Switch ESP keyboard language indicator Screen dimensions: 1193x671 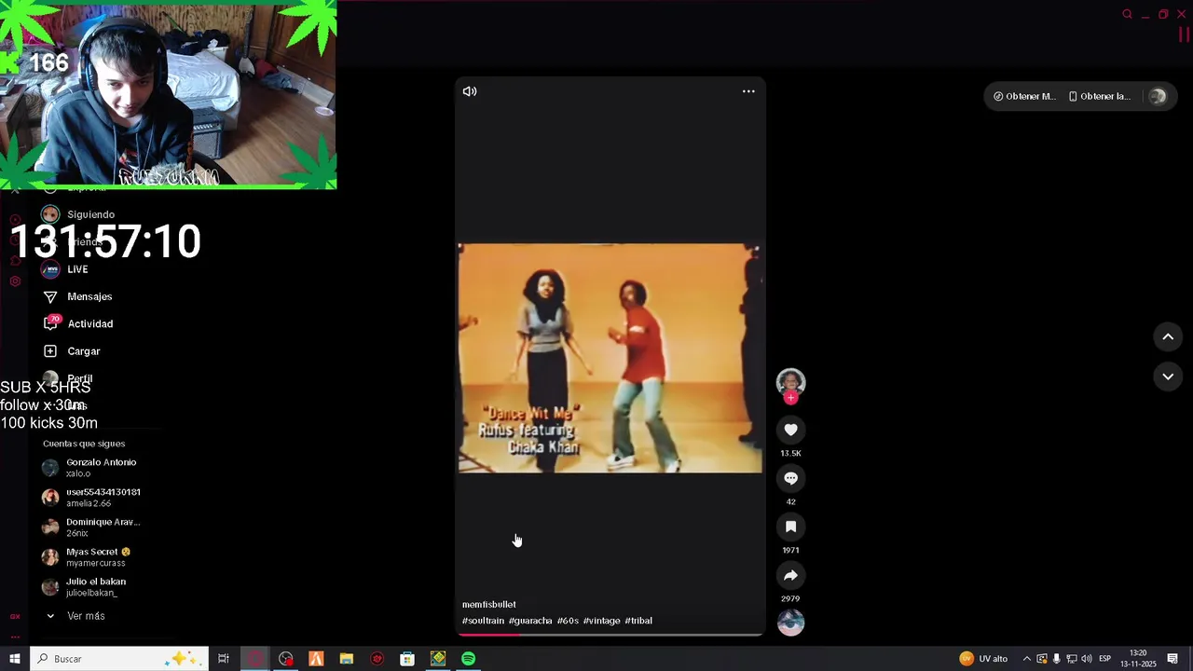[1104, 659]
